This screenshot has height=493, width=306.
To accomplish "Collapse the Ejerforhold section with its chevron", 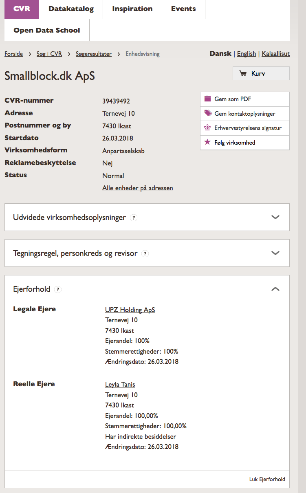I will click(x=275, y=289).
